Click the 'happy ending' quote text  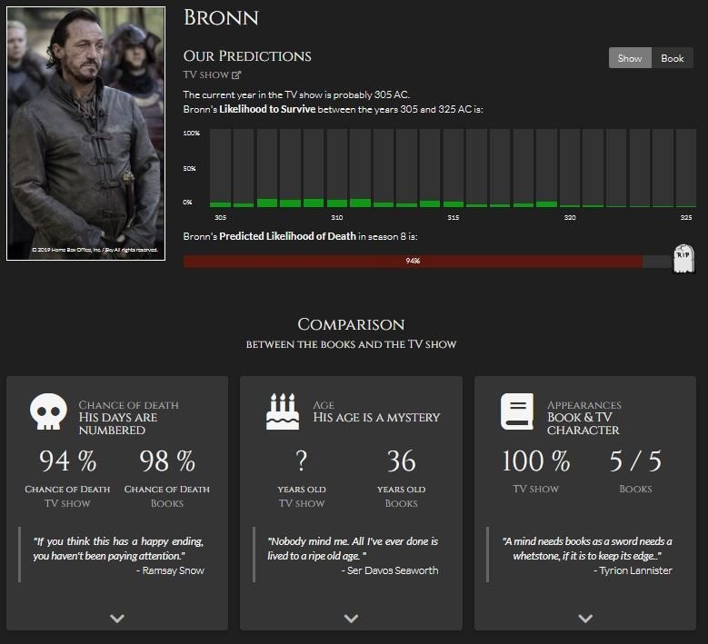[118, 549]
